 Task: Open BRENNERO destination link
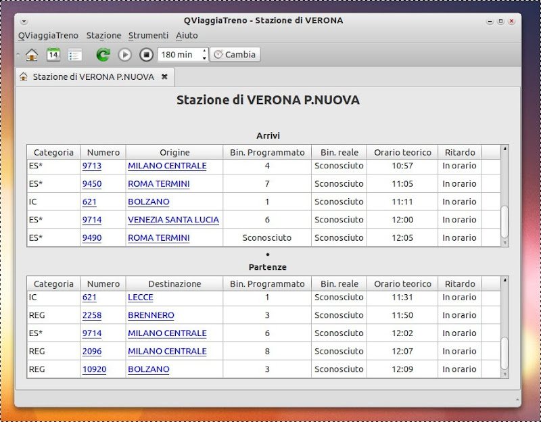tap(151, 315)
